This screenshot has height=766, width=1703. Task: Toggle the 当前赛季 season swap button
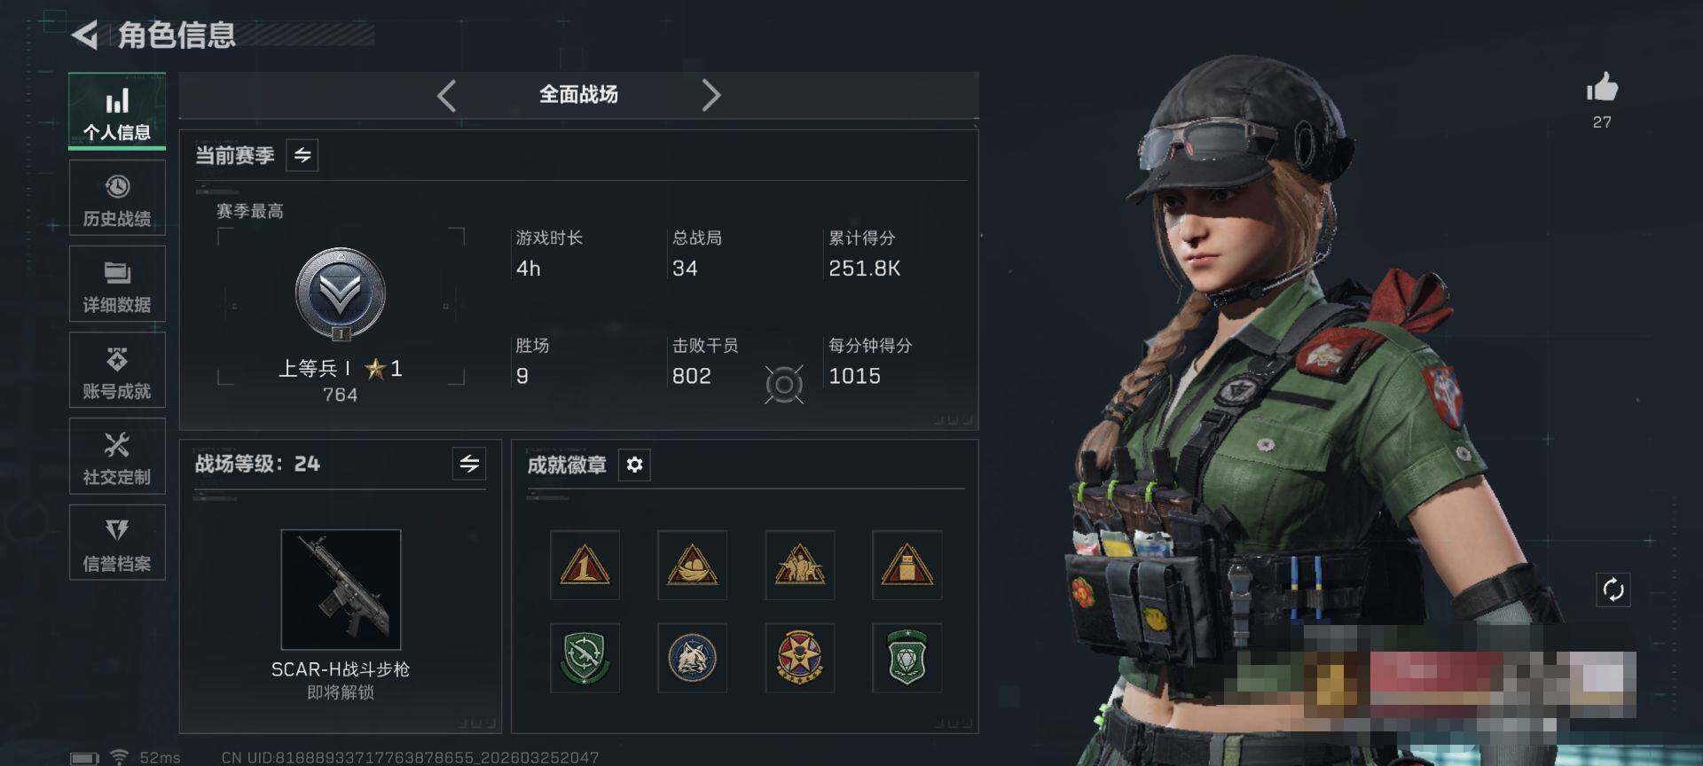point(302,156)
